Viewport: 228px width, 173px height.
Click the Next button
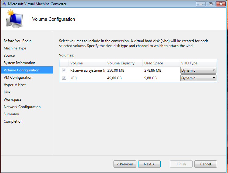coord(149,164)
